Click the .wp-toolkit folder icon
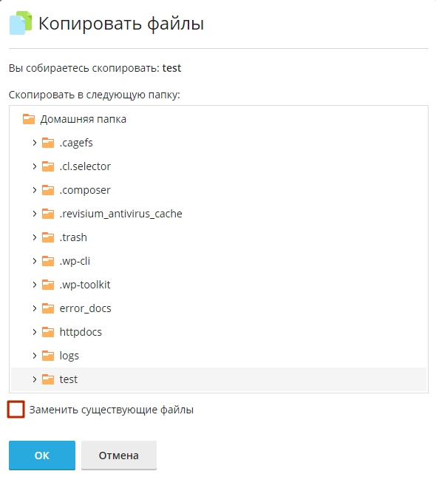 pyautogui.click(x=48, y=285)
